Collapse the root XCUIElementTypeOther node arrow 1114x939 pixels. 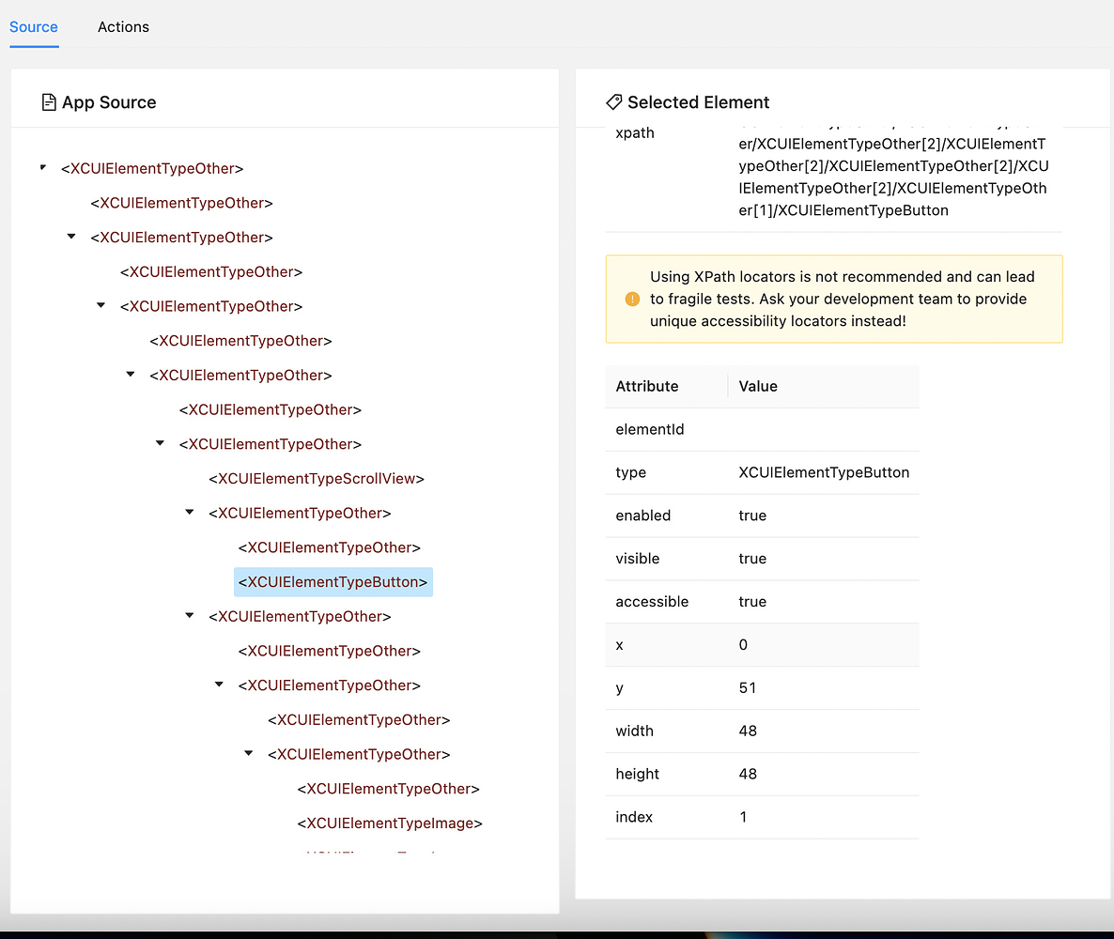click(43, 168)
